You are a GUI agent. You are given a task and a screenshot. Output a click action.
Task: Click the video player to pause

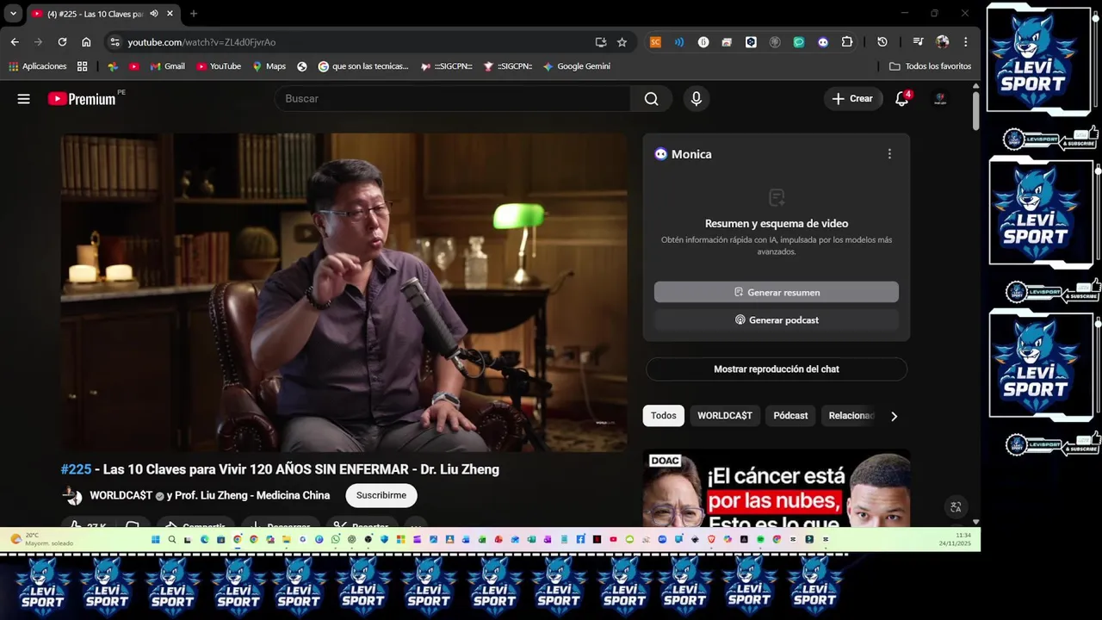pos(344,292)
